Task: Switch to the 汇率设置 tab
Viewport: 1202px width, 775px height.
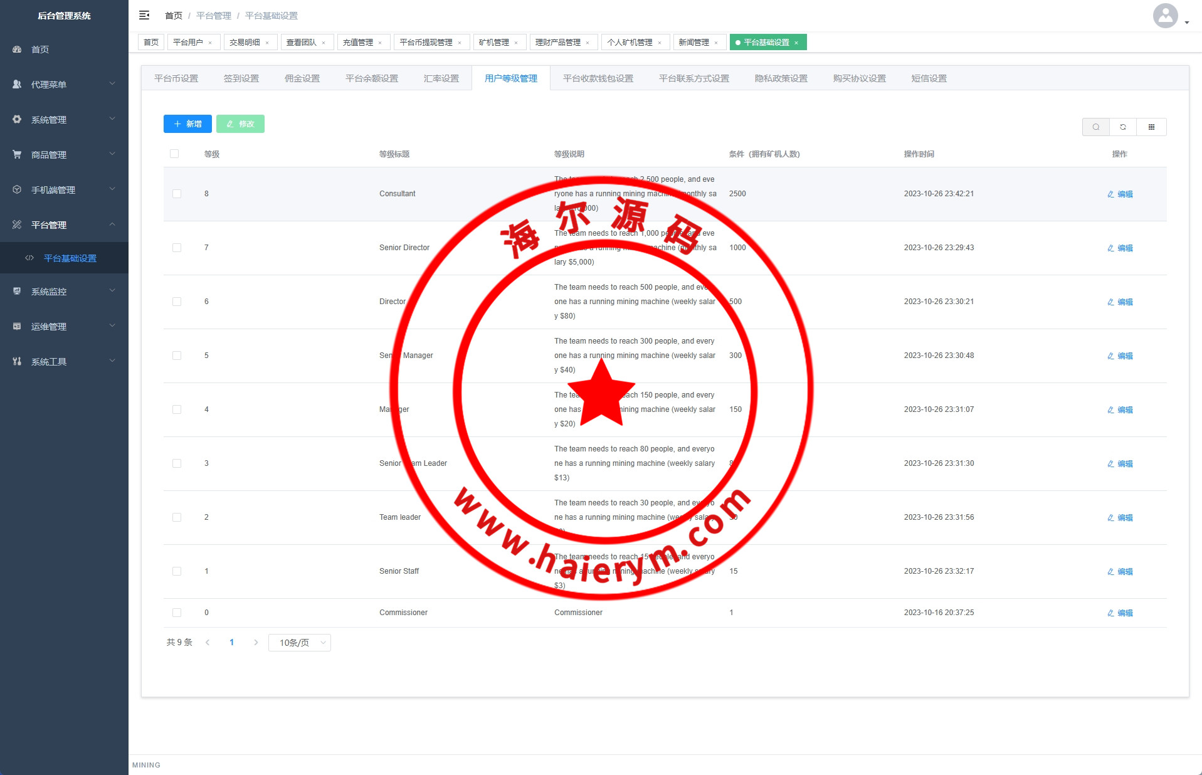Action: coord(441,78)
